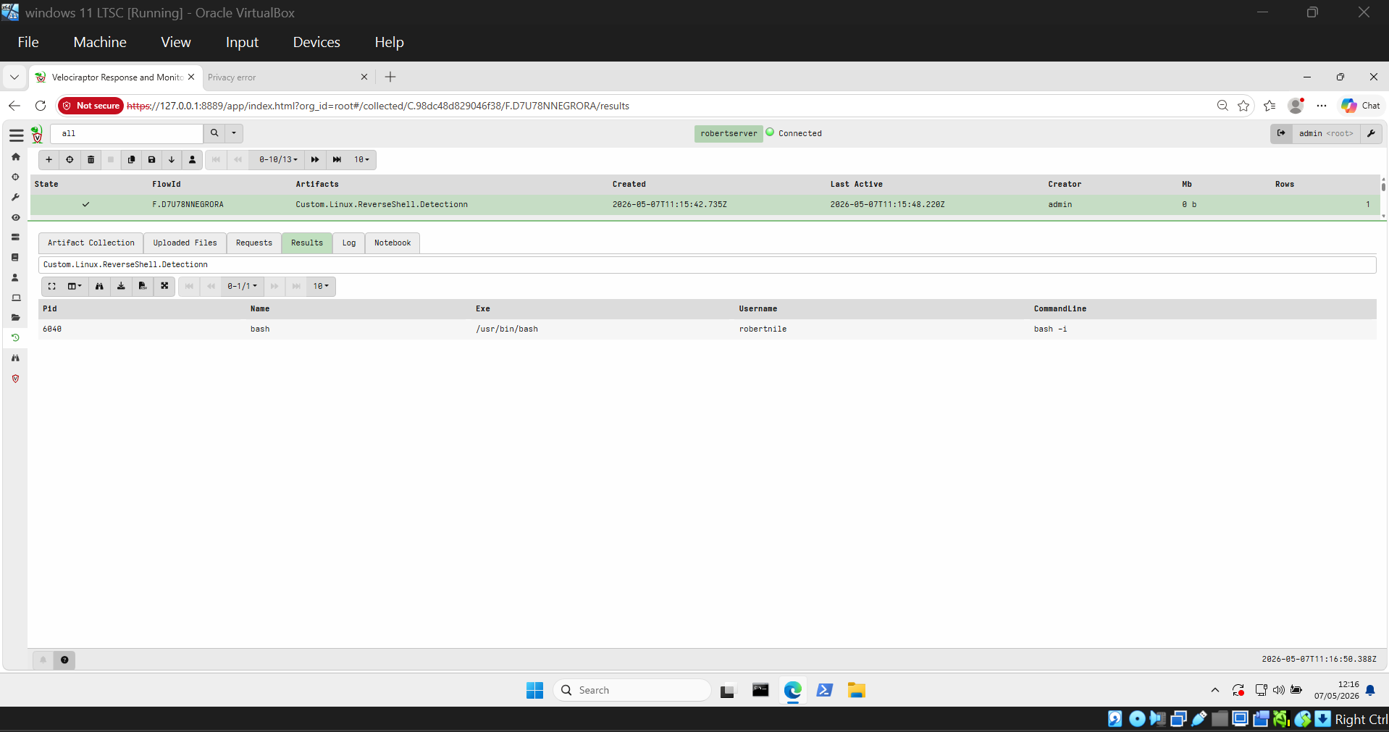The width and height of the screenshot is (1389, 732).
Task: Click the Artifacts column header
Action: 317,184
